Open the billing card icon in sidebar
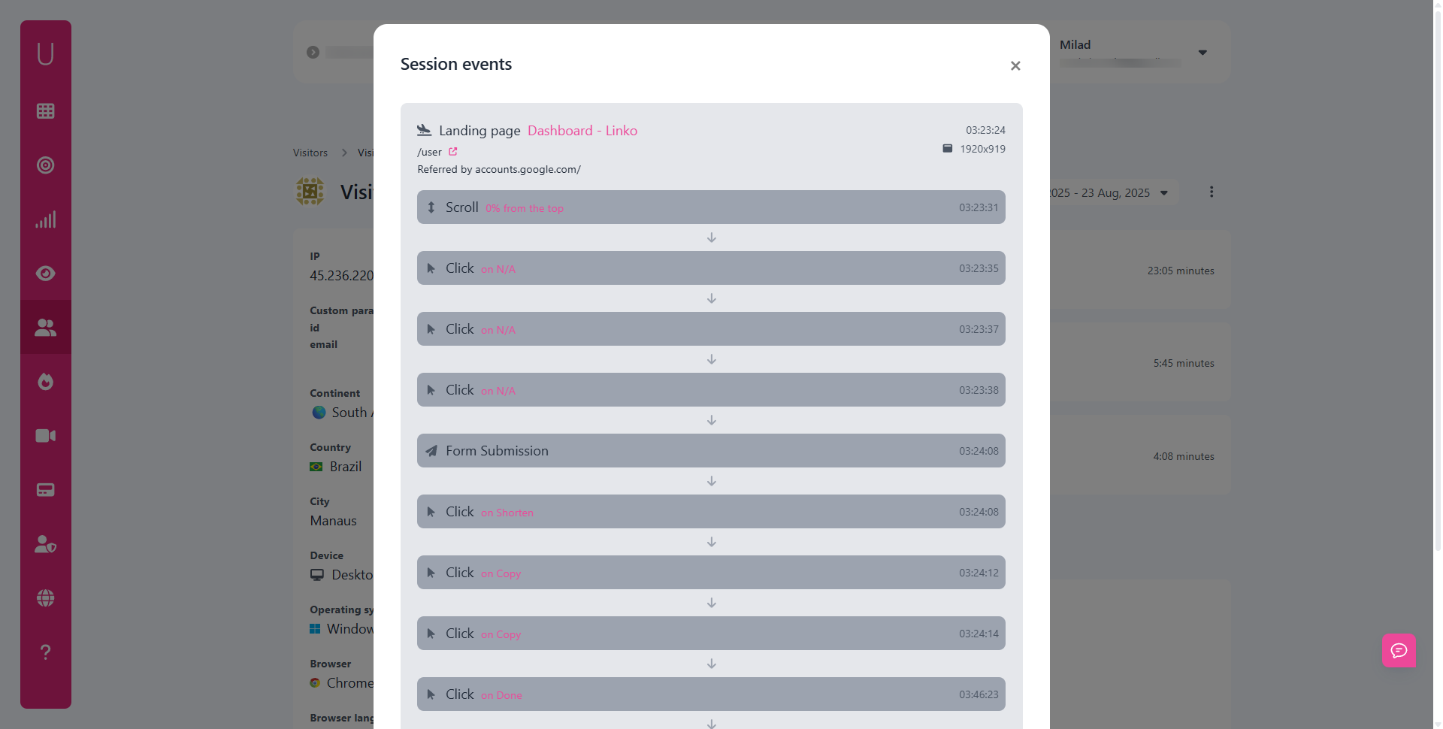The width and height of the screenshot is (1443, 729). pyautogui.click(x=45, y=489)
